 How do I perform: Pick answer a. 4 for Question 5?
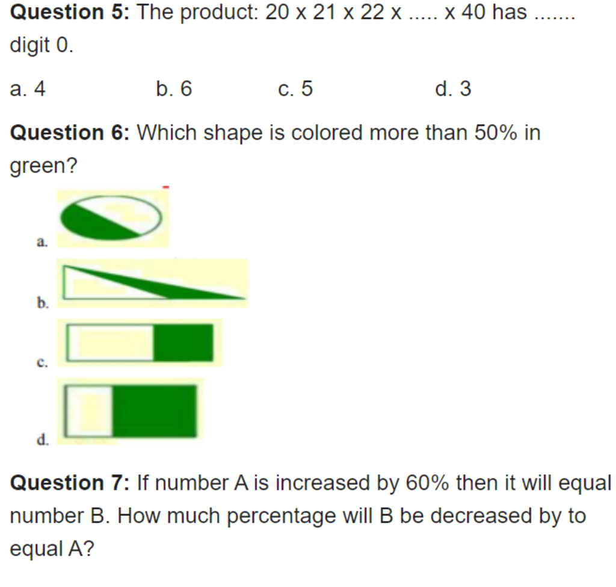tap(28, 89)
